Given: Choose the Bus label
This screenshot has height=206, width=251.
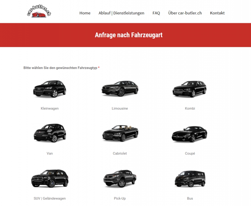Looking at the screenshot, I should coord(190,198).
